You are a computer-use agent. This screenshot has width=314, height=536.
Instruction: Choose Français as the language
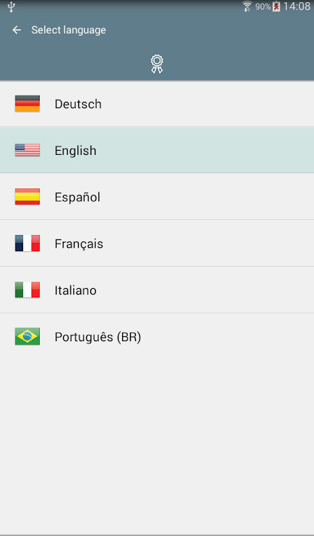(157, 243)
